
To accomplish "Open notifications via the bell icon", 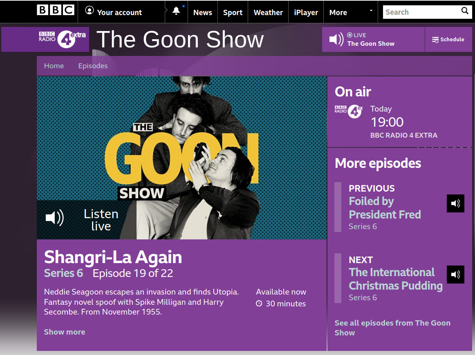I will pos(176,11).
